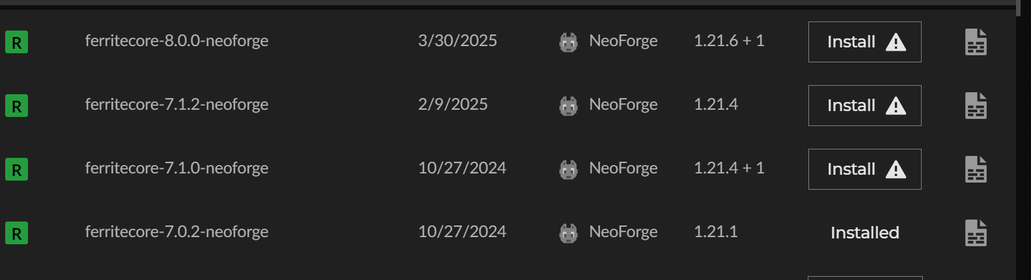View changelog icon for ferritecore-7.1.0-neoforge
Viewport: 1031px width, 280px height.
976,170
